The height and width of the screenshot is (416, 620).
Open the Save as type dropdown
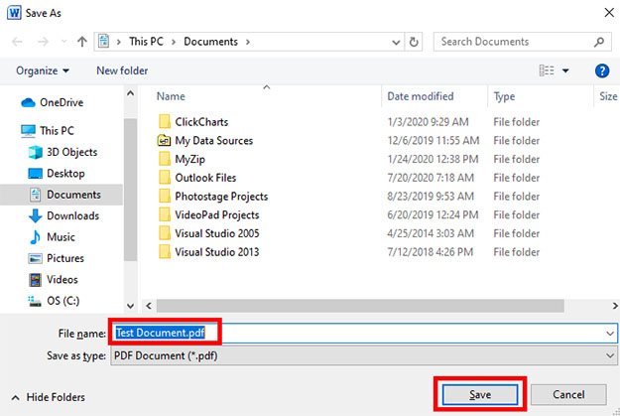tap(364, 355)
